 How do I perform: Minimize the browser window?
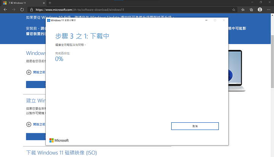pos(252,2)
